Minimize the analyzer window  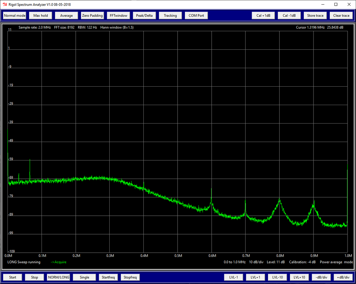tap(323, 4)
